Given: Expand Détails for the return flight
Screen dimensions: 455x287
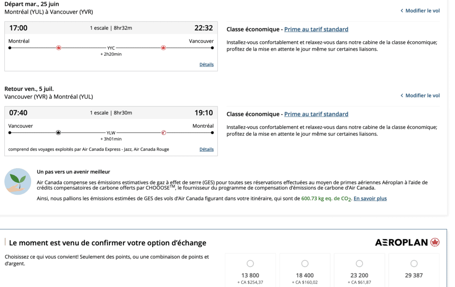Looking at the screenshot, I should click(206, 149).
